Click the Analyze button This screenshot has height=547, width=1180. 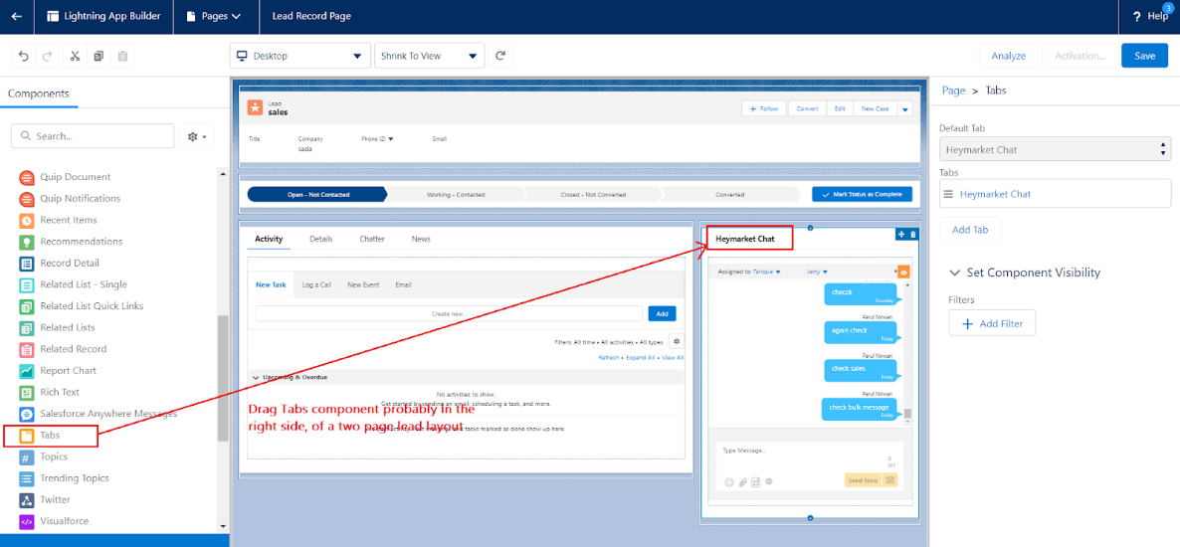coord(1009,56)
